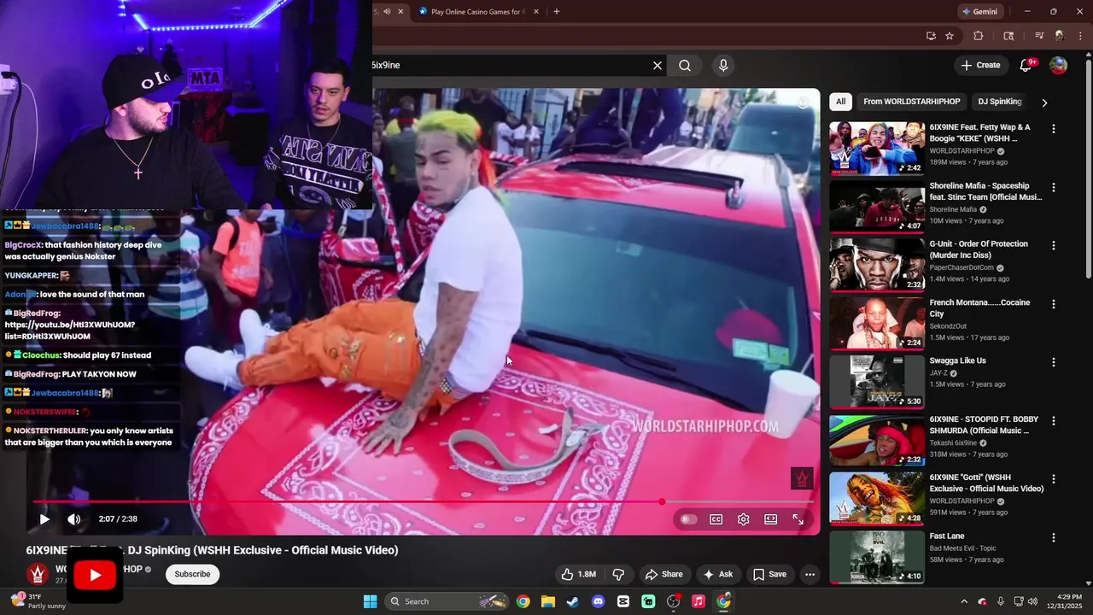Viewport: 1093px width, 615px height.
Task: Open the BigRedFrog youtu.be chat link
Action: point(70,331)
